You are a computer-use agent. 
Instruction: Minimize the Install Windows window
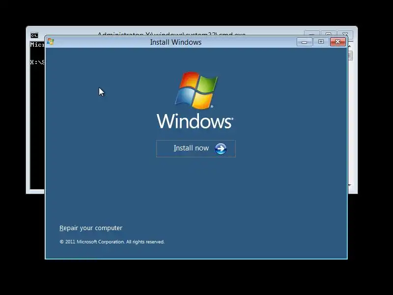(x=304, y=42)
